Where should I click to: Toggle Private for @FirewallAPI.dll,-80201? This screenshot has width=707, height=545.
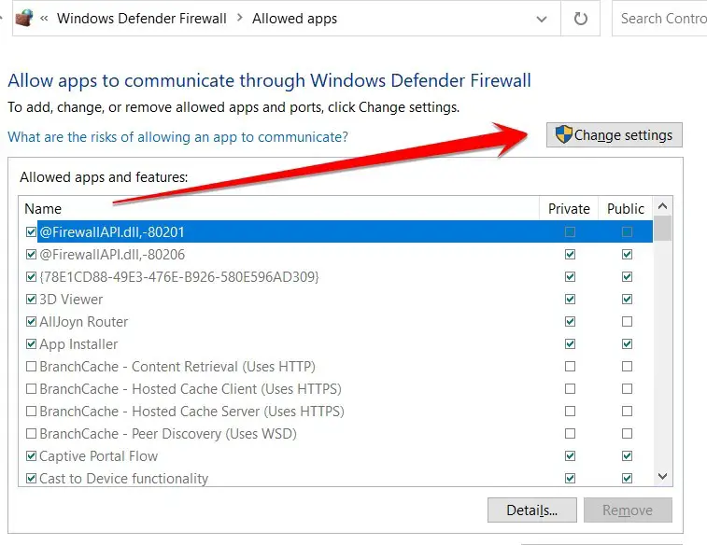pos(570,232)
